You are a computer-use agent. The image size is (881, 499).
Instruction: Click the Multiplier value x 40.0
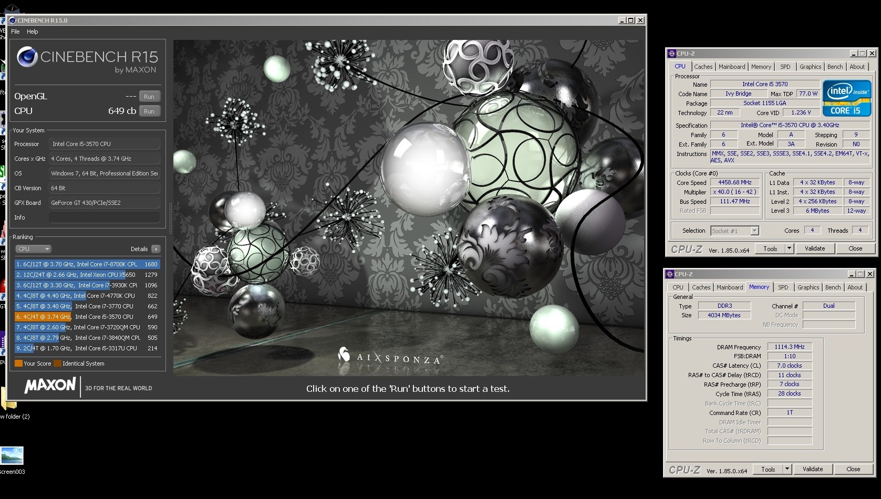coord(735,192)
